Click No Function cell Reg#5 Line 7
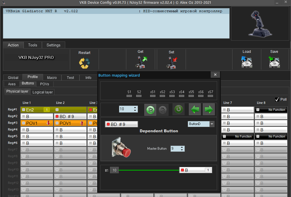The width and height of the screenshot is (291, 197). click(237, 136)
